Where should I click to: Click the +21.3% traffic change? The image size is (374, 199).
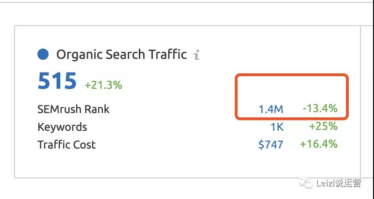pos(103,85)
